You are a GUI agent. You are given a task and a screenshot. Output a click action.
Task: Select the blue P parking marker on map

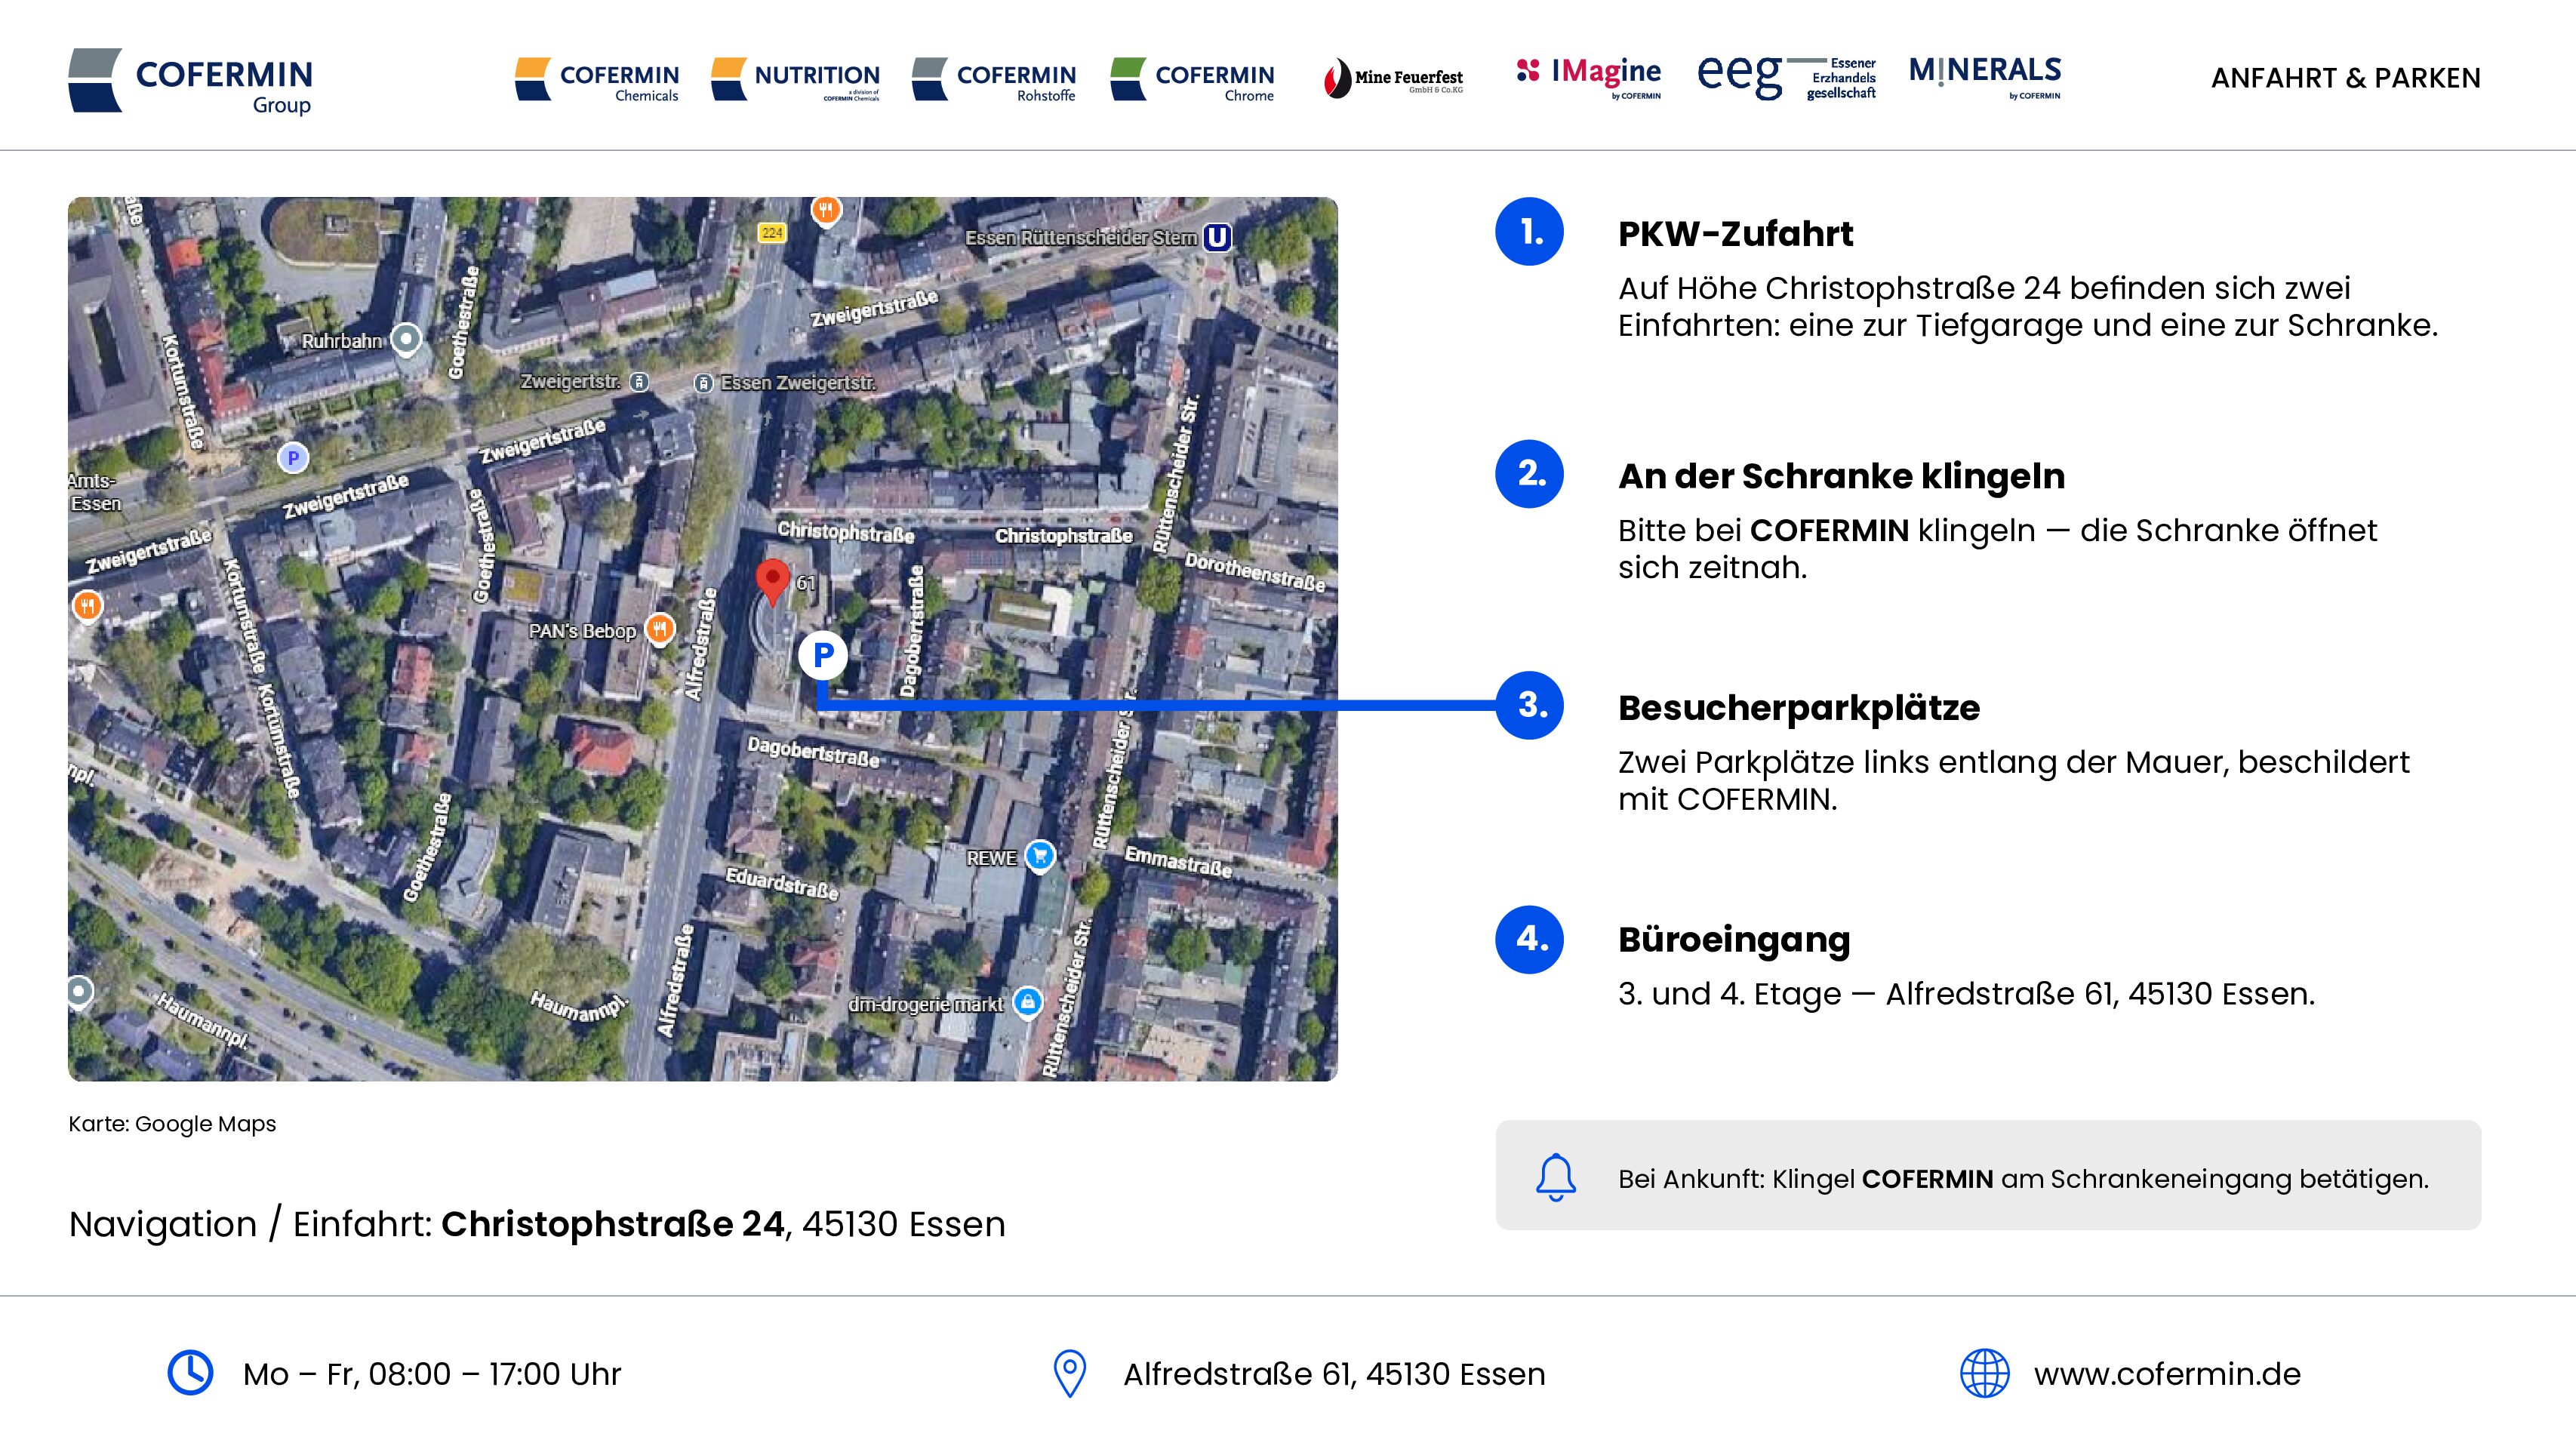(x=823, y=656)
